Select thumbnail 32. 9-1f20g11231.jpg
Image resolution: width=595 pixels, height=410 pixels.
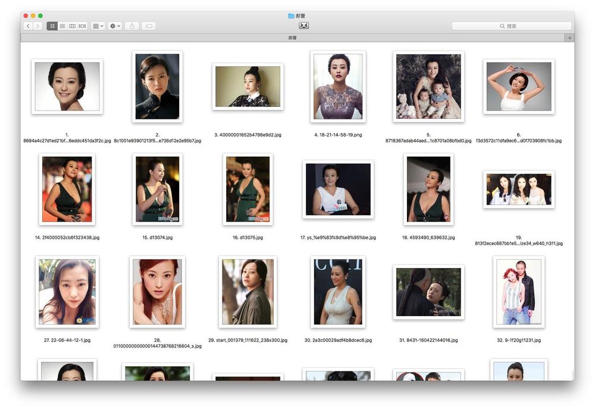519,292
